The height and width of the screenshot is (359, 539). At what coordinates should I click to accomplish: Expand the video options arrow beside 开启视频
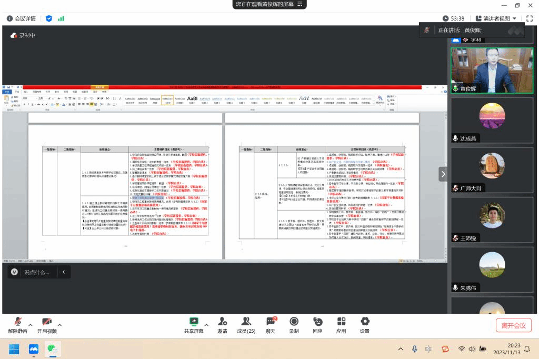(x=59, y=325)
